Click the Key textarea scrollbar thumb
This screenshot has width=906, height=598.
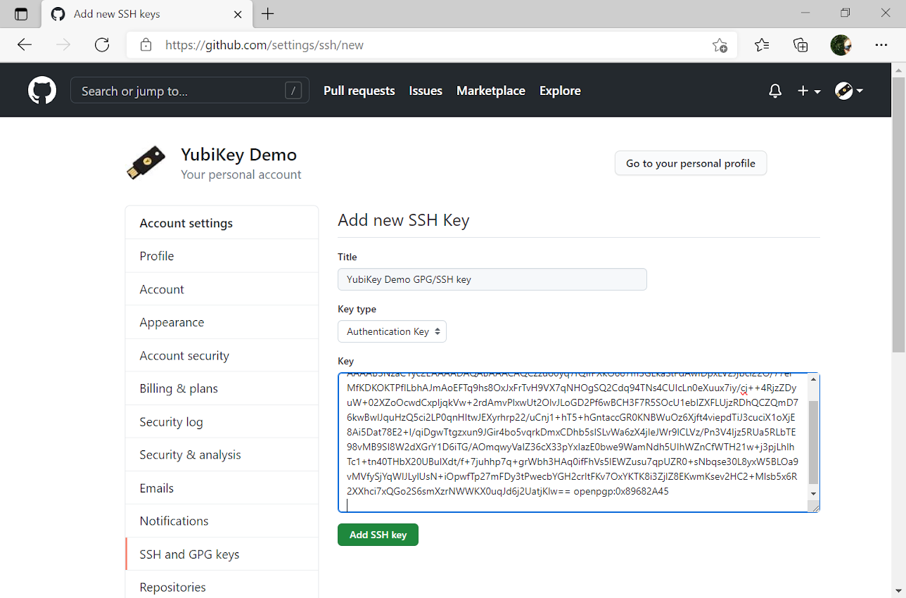point(813,442)
